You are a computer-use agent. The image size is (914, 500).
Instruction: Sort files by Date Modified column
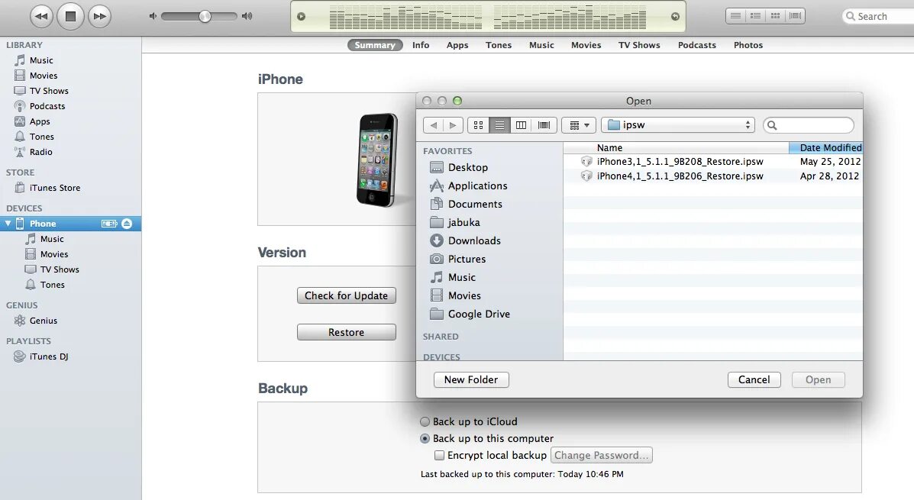[x=825, y=148]
